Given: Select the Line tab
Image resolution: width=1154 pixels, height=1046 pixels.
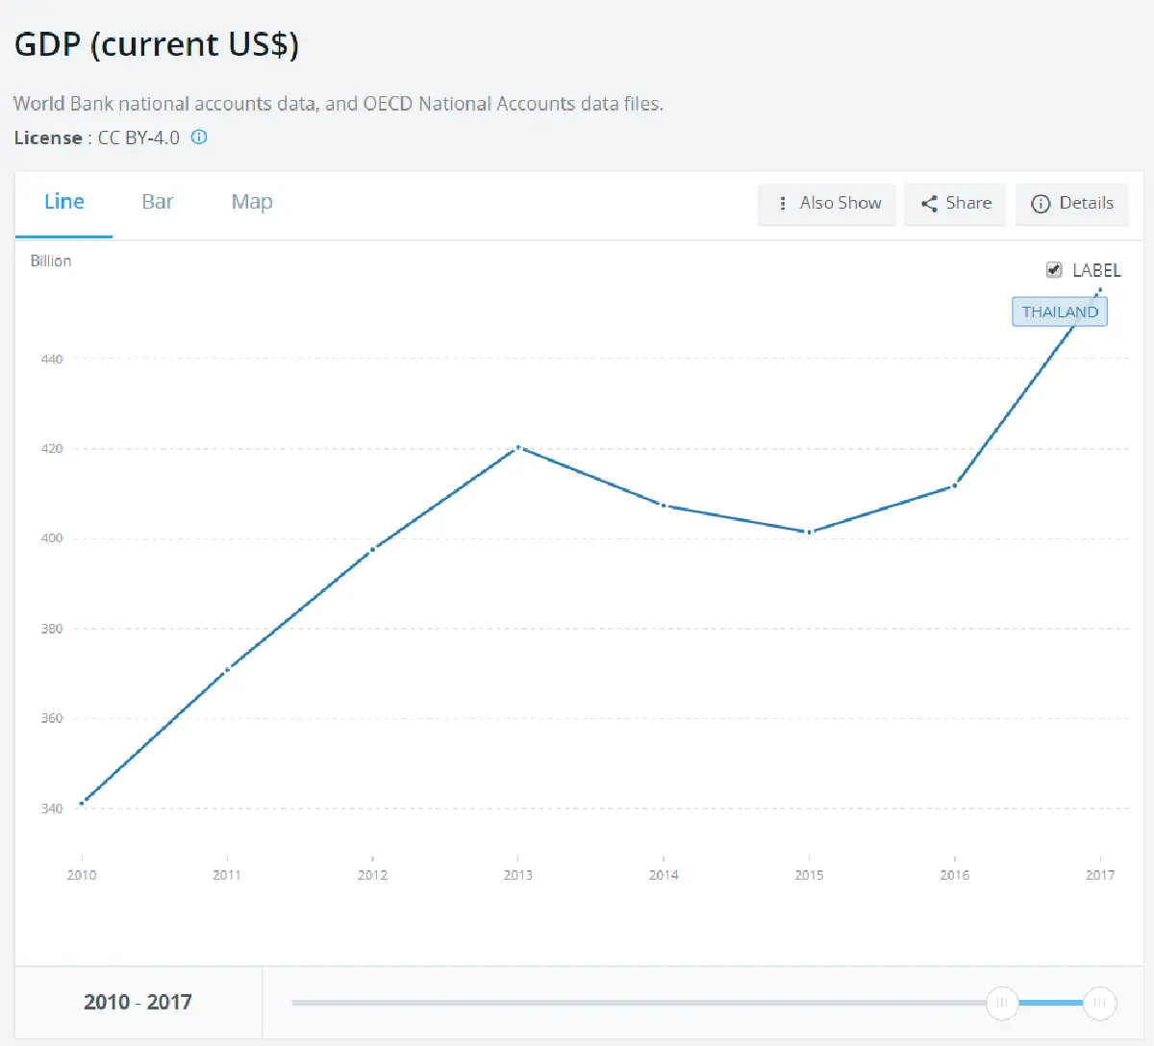Looking at the screenshot, I should [64, 202].
